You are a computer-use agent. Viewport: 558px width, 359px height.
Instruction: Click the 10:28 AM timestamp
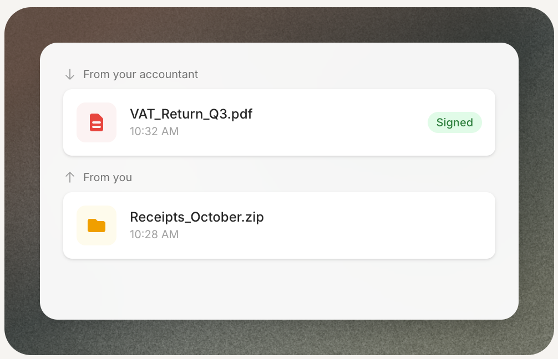(x=154, y=234)
